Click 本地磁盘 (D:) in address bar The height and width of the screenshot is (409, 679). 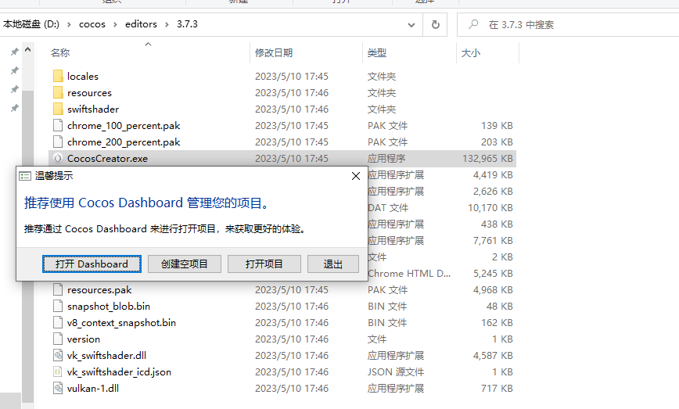[31, 24]
